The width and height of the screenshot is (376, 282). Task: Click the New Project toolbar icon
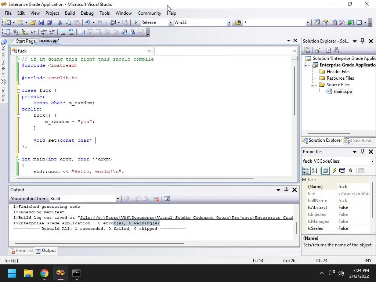[8, 22]
